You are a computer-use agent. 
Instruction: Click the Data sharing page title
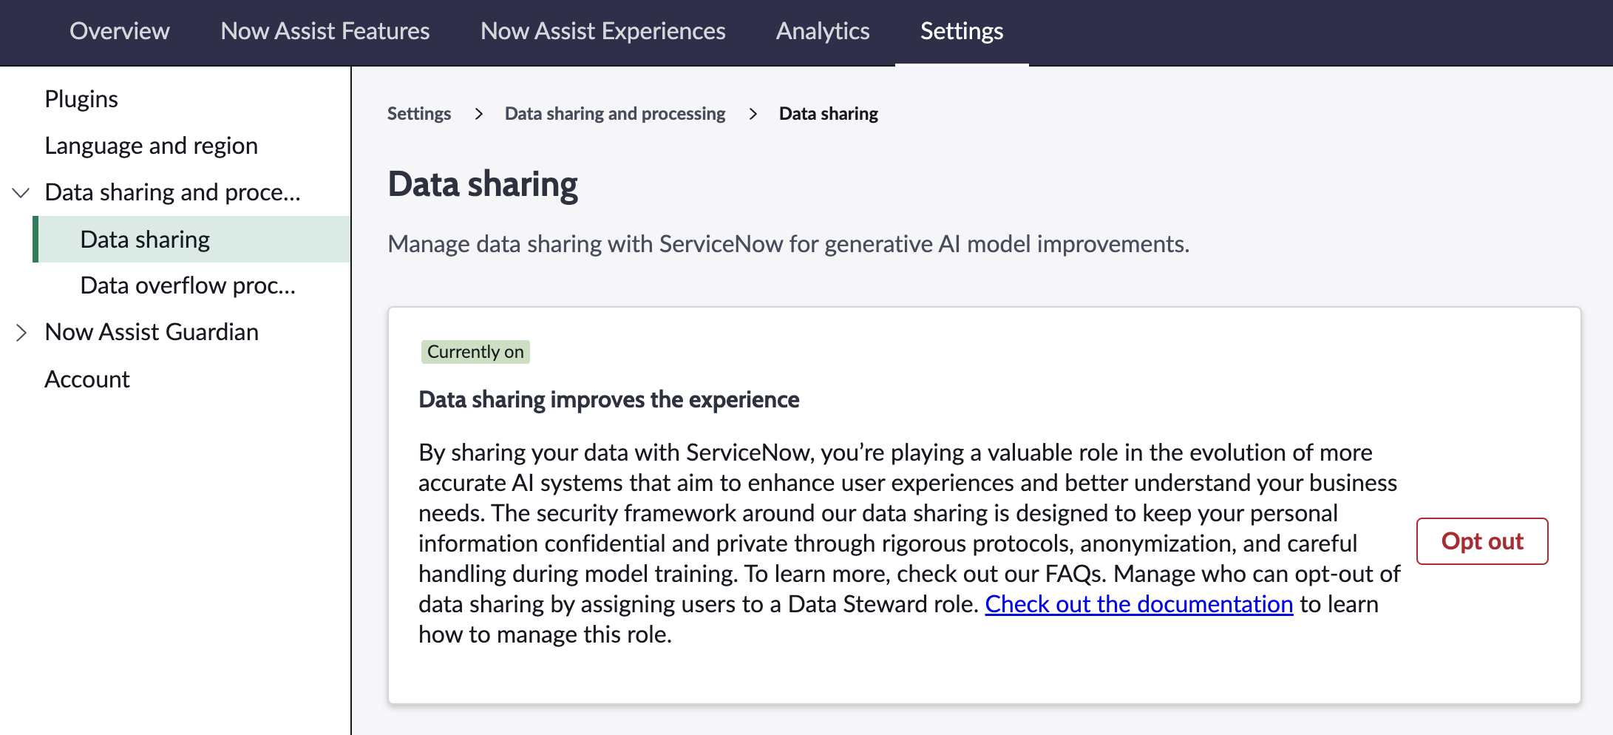[483, 185]
